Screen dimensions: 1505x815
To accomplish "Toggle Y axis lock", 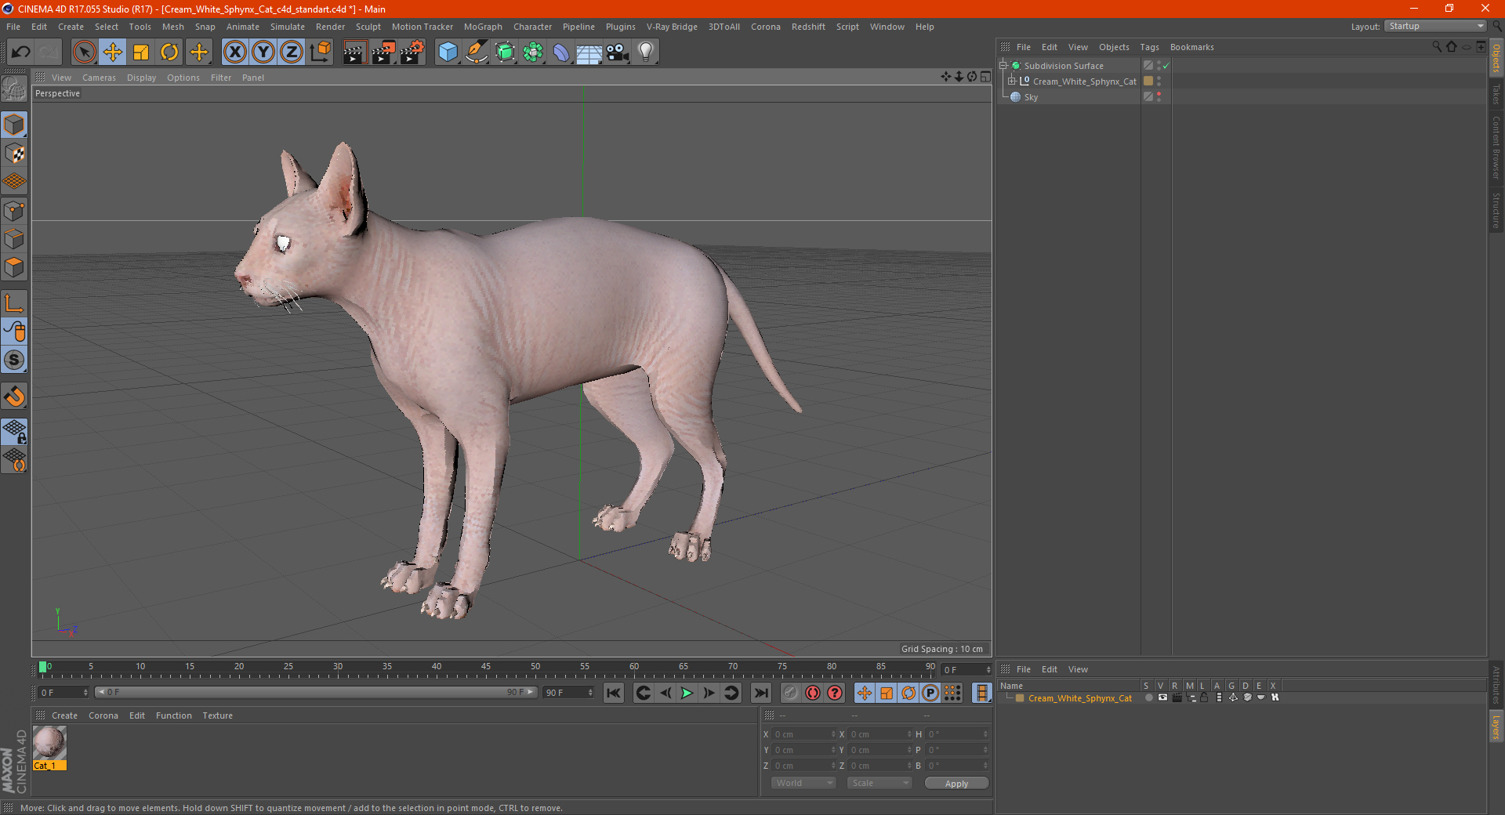I will point(263,53).
